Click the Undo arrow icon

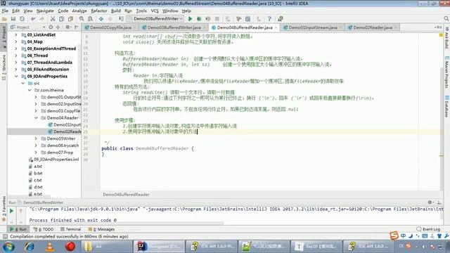(x=33, y=19)
